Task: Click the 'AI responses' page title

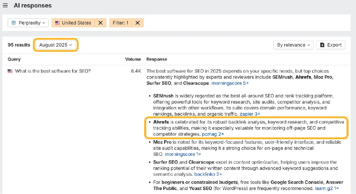Action: [33, 5]
